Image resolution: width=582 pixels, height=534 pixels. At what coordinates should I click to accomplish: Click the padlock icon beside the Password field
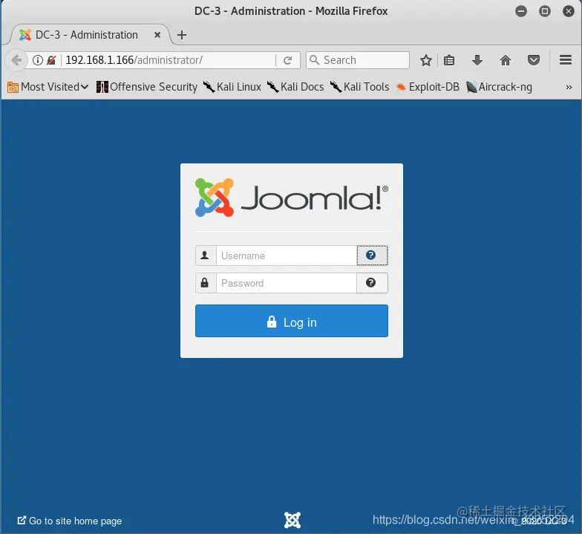pyautogui.click(x=206, y=283)
